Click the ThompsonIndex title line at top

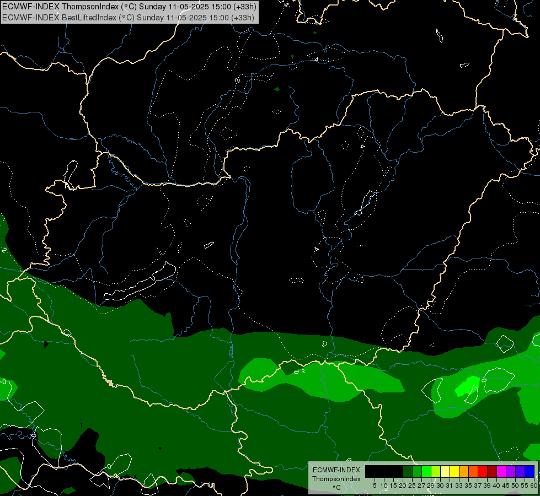129,7
